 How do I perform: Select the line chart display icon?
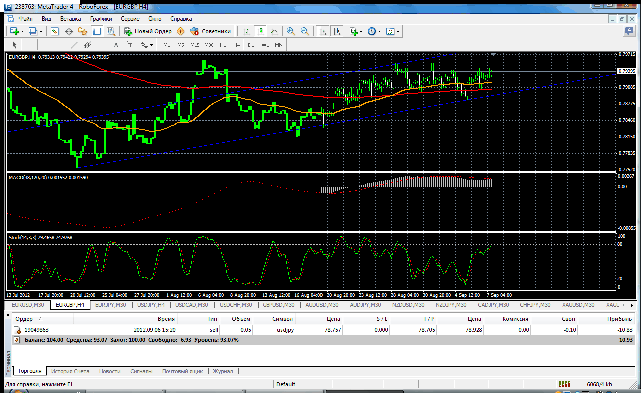tap(274, 31)
